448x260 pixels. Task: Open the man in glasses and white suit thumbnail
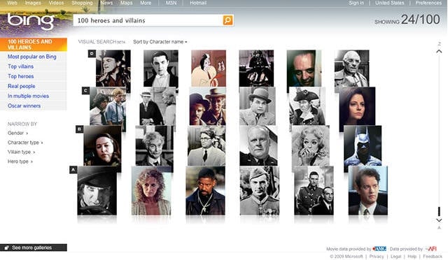[x=206, y=146]
